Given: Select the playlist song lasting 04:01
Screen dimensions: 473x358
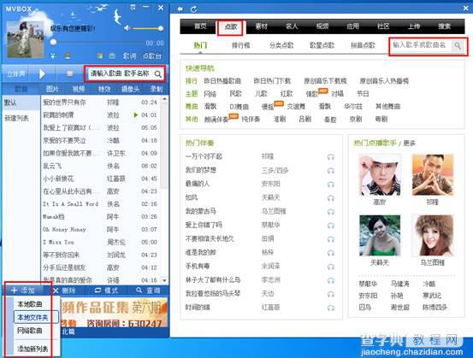Looking at the screenshot, I should tap(100, 115).
